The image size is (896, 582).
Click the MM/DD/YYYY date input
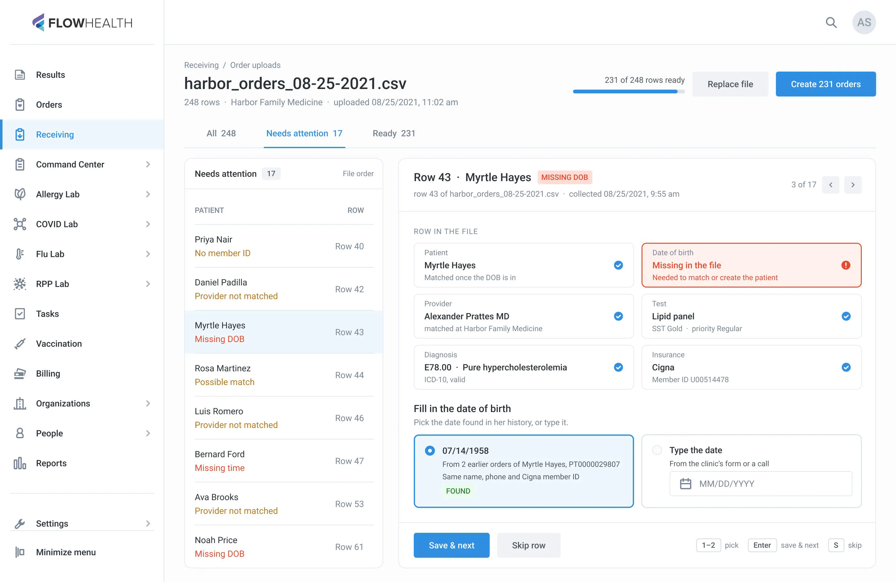(x=761, y=484)
